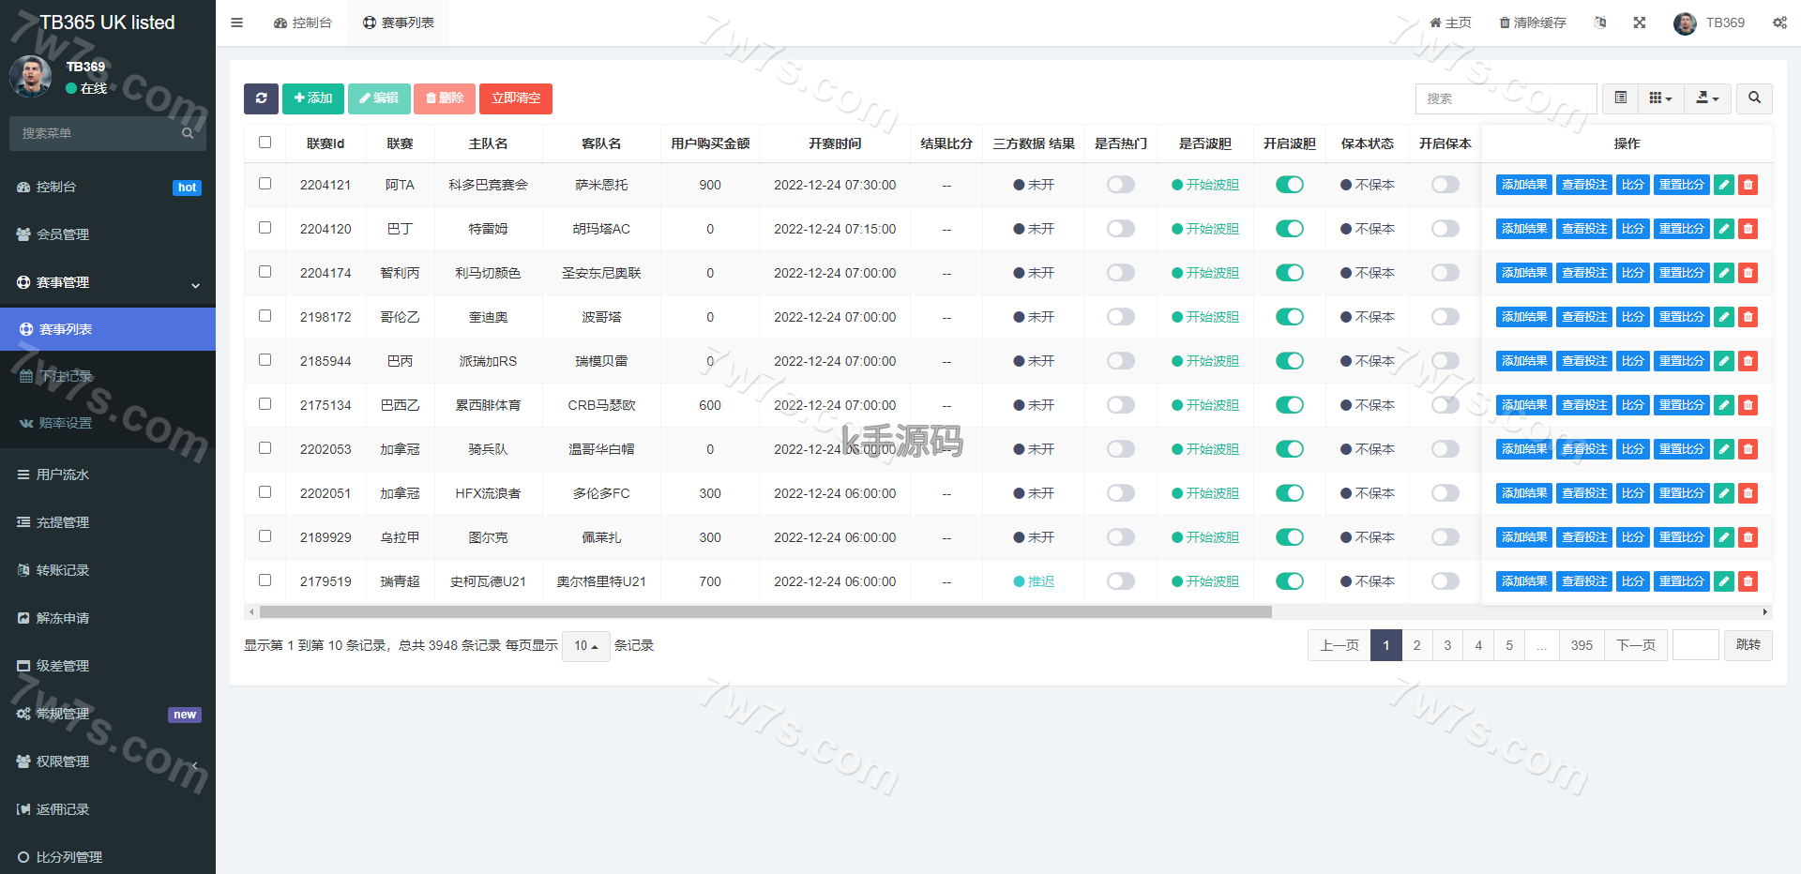The width and height of the screenshot is (1801, 874).
Task: Click red delete icon for row 2179519
Action: tap(1748, 581)
